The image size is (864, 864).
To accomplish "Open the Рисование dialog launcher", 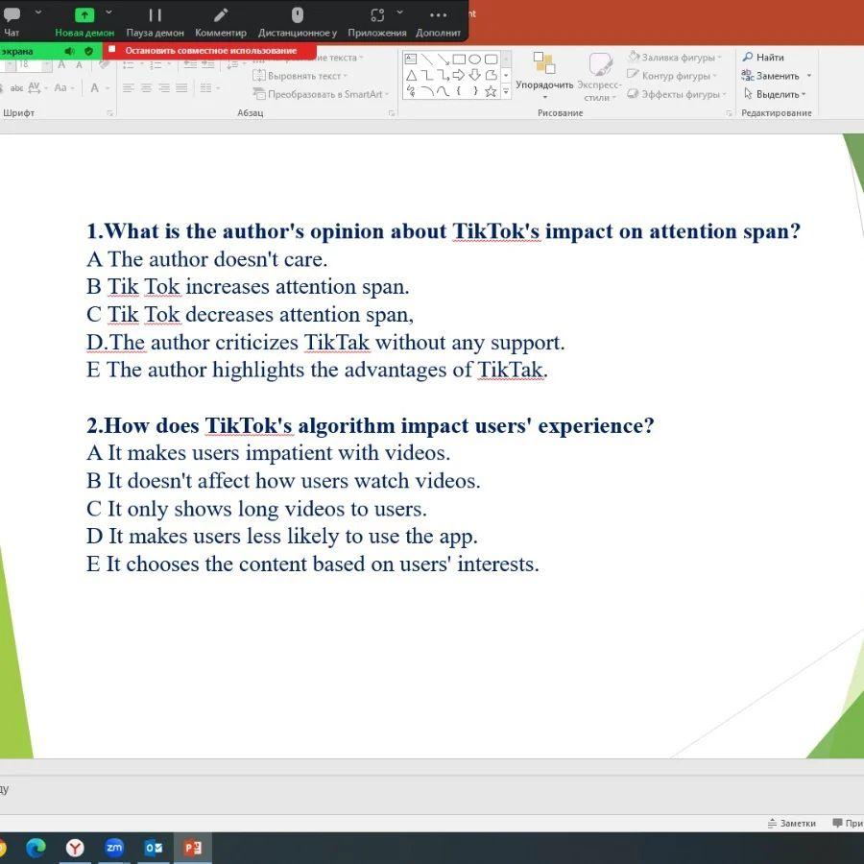I will 729,113.
